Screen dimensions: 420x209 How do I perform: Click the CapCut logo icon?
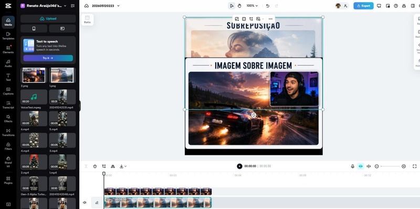pyautogui.click(x=8, y=6)
